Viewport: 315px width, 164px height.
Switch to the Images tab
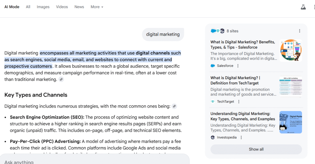coord(43,7)
